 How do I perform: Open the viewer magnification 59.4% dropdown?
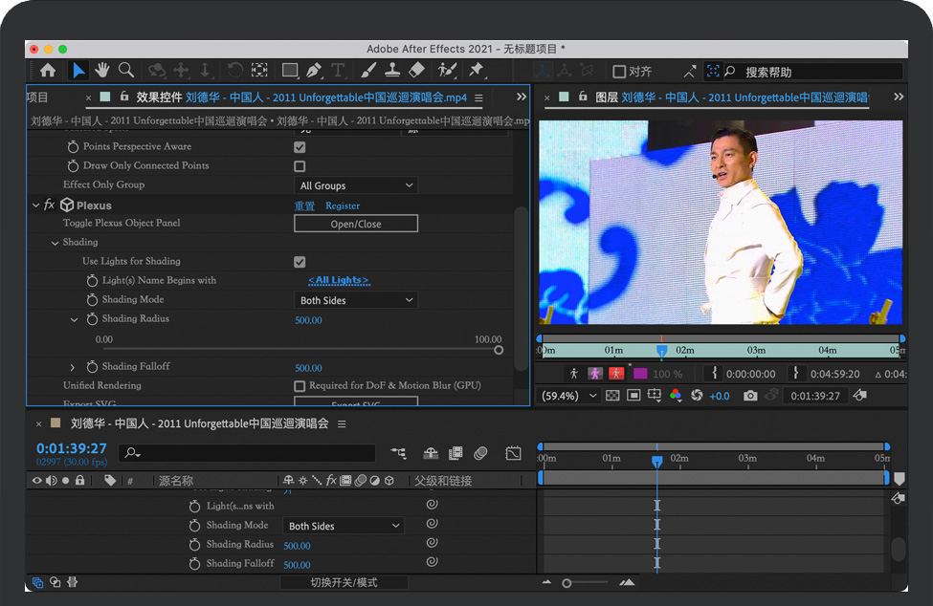(x=568, y=396)
